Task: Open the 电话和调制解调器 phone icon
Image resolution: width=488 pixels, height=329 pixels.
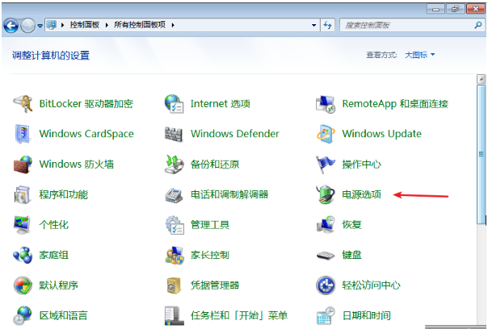Action: [x=174, y=195]
